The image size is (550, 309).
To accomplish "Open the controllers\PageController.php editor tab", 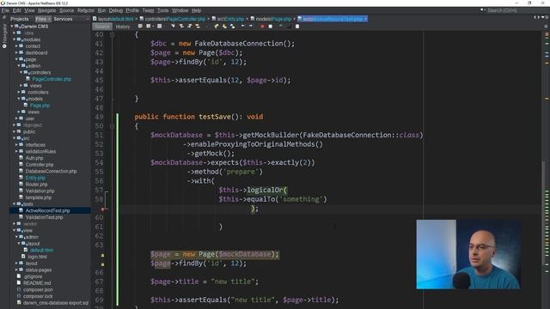I will click(174, 19).
